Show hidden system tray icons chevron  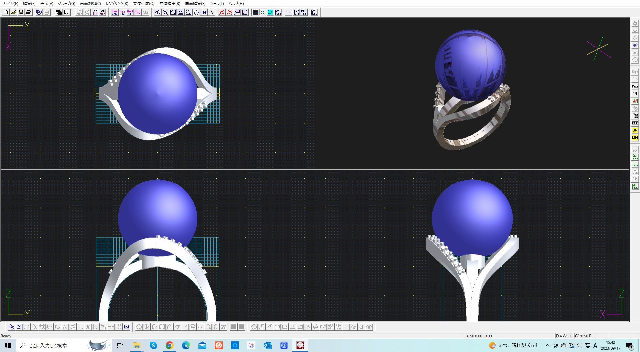[x=547, y=345]
